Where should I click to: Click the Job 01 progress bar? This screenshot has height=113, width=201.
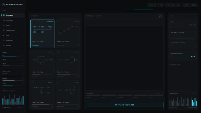[x=13, y=57]
